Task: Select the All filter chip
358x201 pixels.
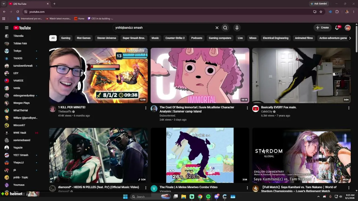Action: [53, 38]
